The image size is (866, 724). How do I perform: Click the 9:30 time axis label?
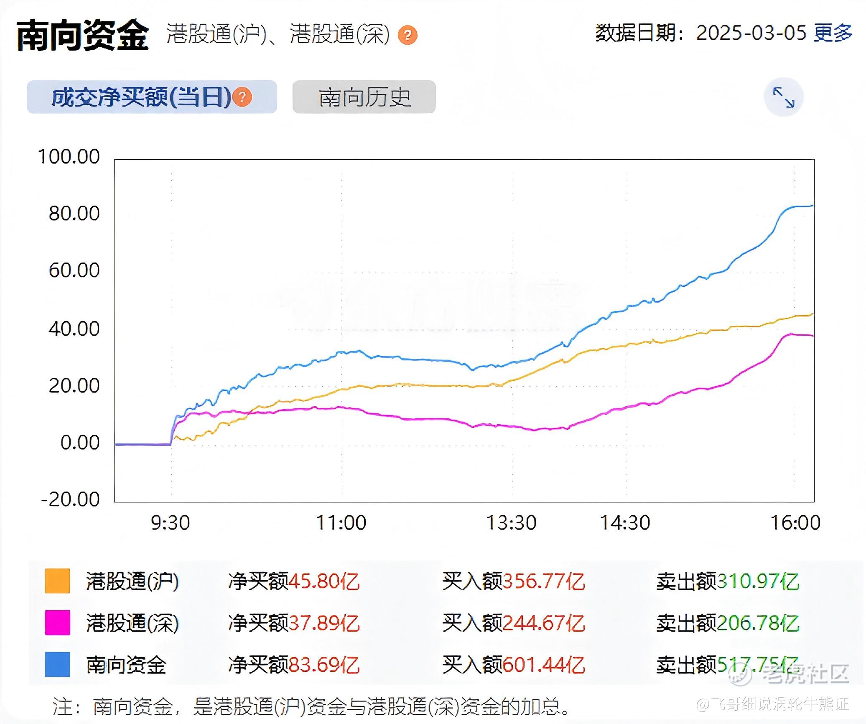pos(171,523)
